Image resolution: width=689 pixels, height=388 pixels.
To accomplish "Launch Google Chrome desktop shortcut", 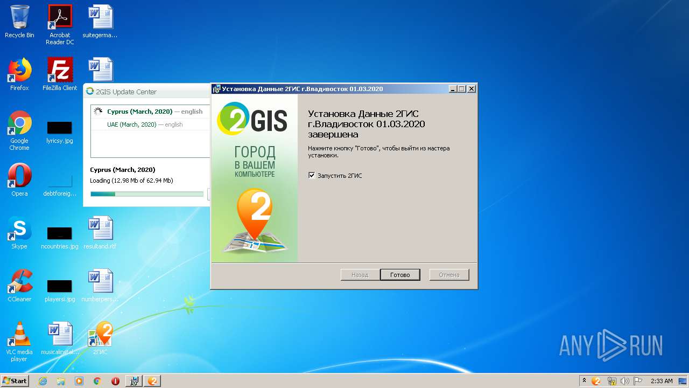I will [x=19, y=130].
